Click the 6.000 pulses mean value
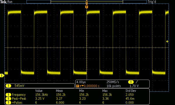 60,103
